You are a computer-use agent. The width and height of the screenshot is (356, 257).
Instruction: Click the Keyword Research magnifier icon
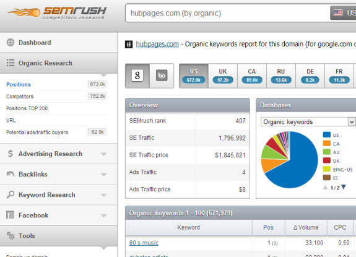coord(11,194)
